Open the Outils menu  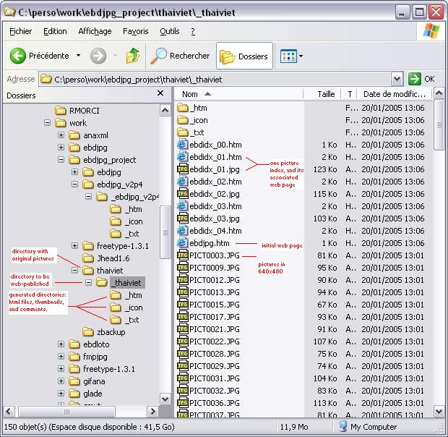169,31
